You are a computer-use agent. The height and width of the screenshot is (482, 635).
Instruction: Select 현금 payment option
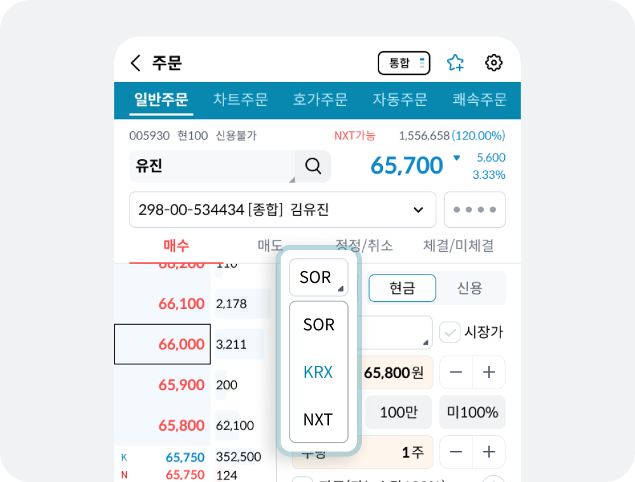pos(402,288)
